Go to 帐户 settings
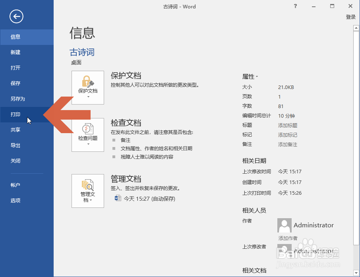The height and width of the screenshot is (277, 360). click(x=15, y=185)
